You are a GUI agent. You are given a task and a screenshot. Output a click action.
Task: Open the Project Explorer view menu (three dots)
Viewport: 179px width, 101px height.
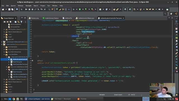click(x=25, y=22)
